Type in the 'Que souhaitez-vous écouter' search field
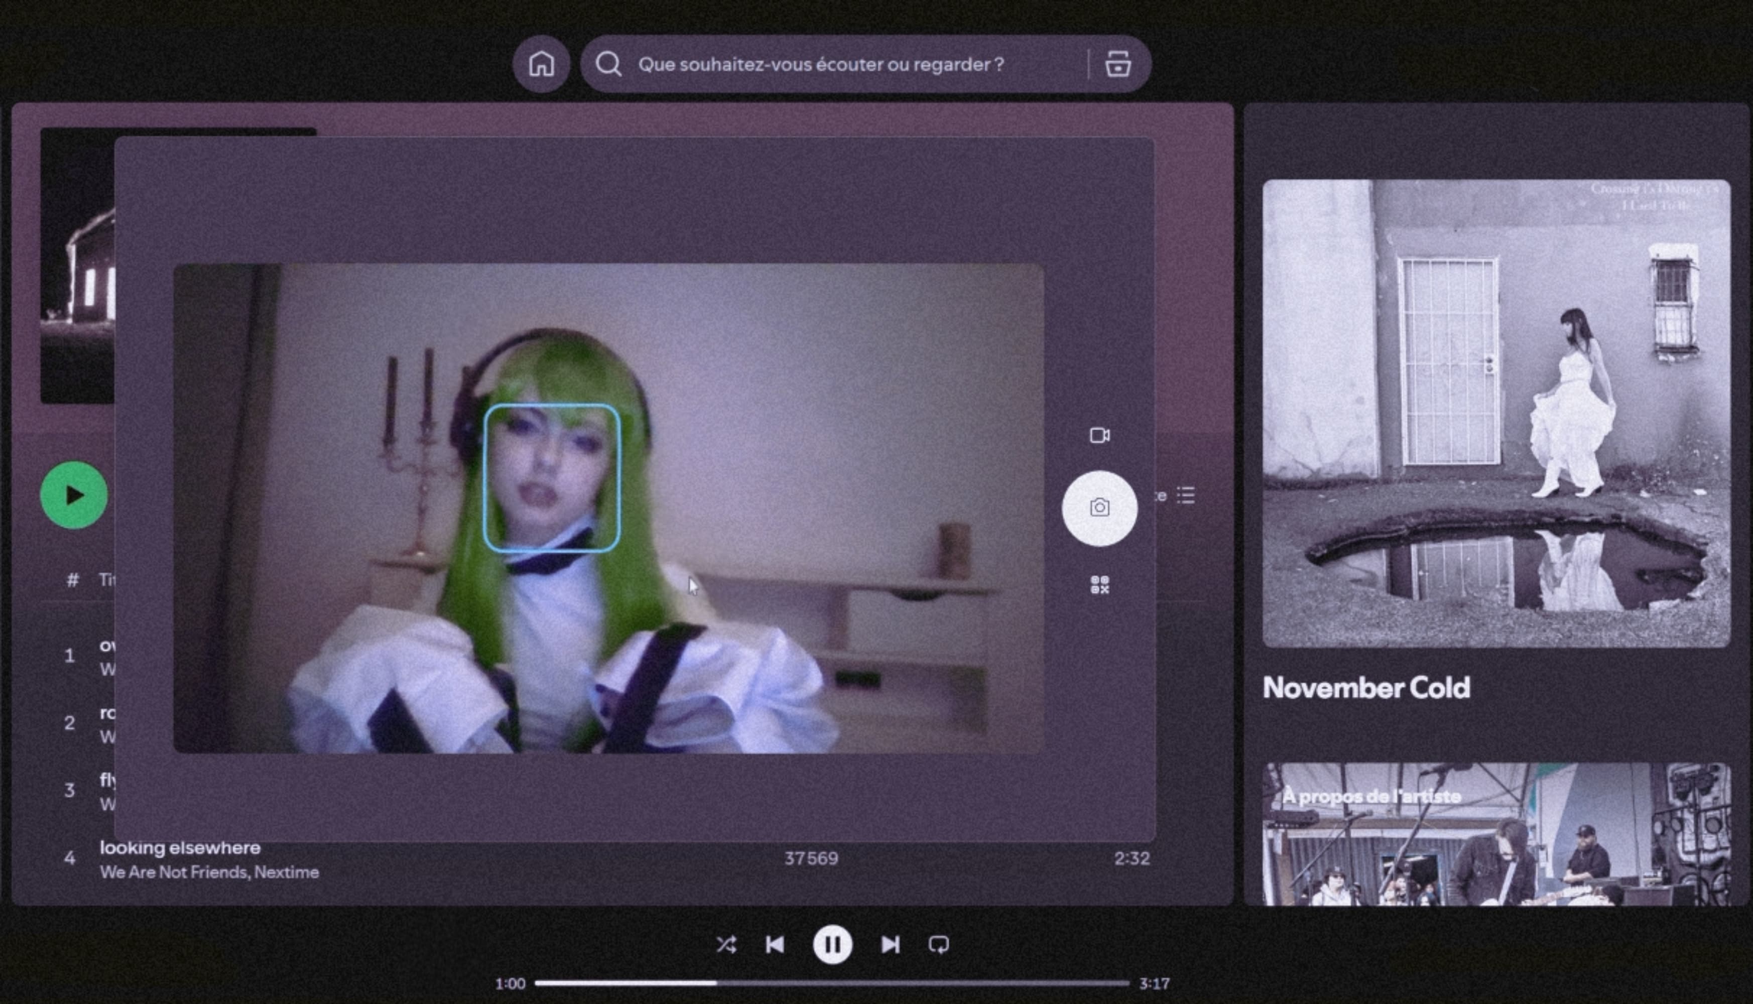Image resolution: width=1753 pixels, height=1004 pixels. [x=820, y=64]
